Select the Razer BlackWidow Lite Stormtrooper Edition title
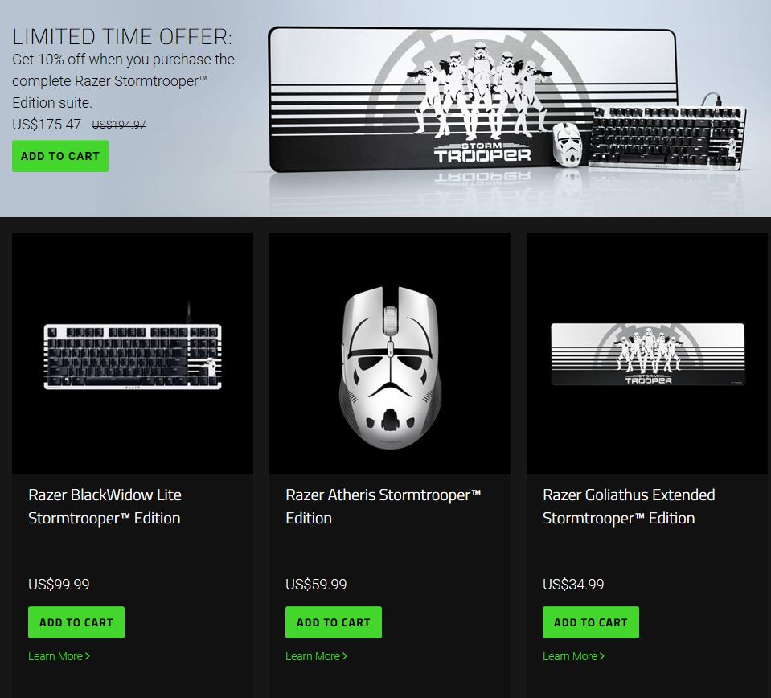Screen dimensions: 771x698 coord(105,506)
